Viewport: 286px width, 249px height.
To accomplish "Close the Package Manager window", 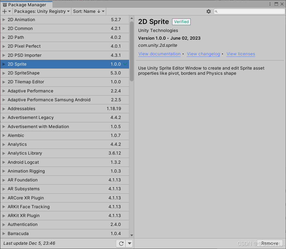I will pos(282,4).
